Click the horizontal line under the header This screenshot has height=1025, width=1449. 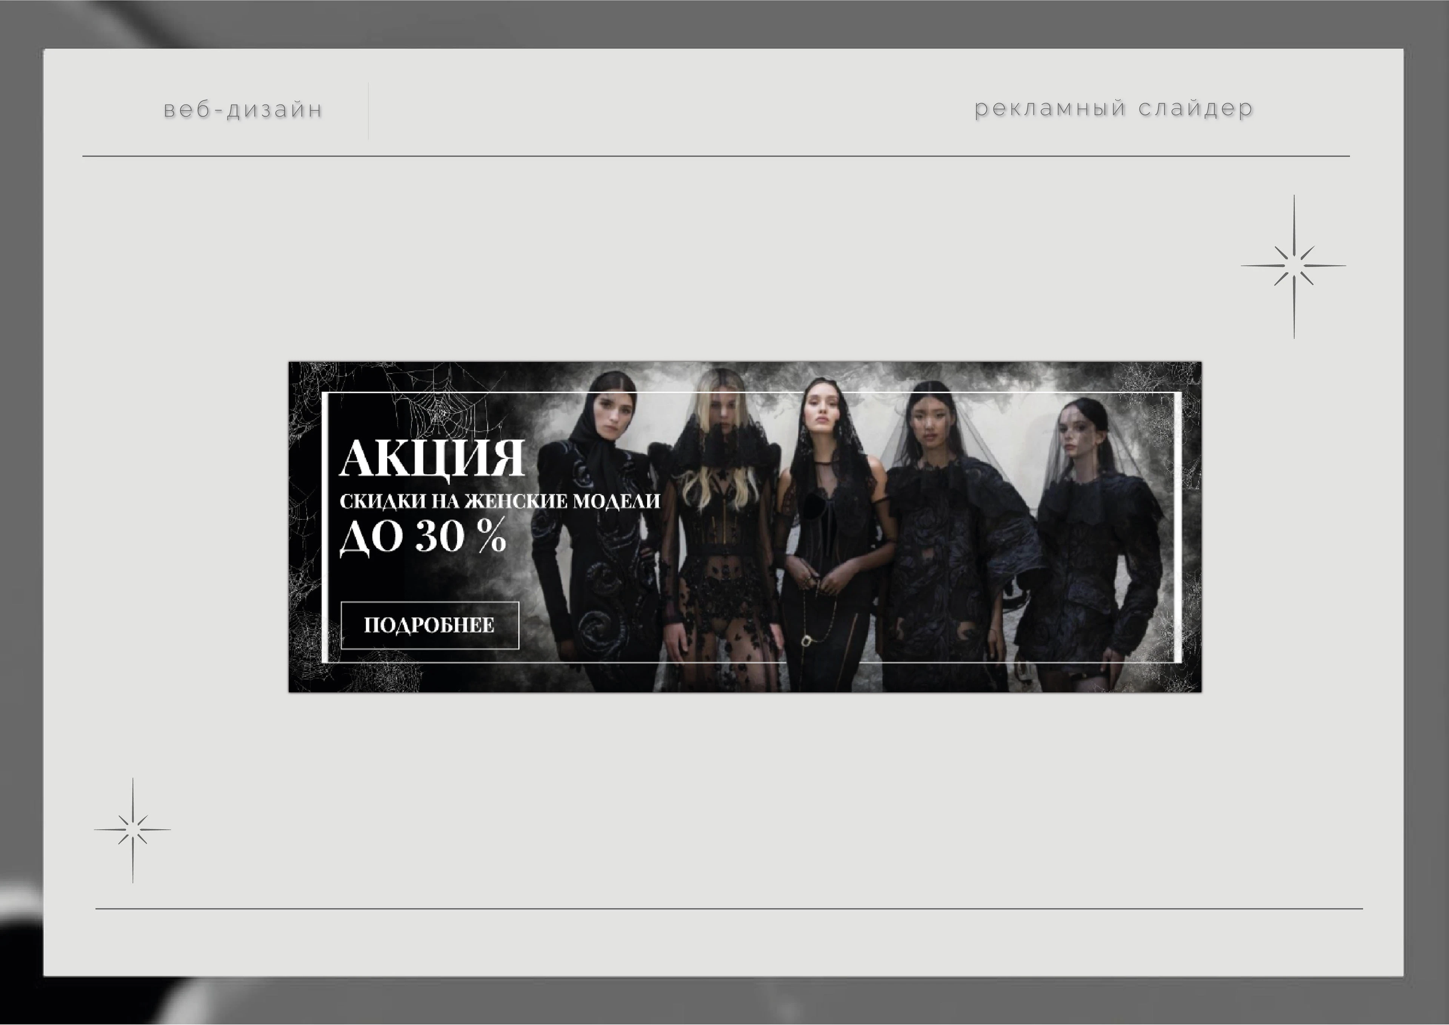coord(716,156)
